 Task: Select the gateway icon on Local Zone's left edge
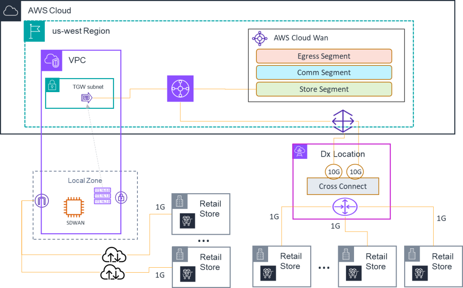41,200
